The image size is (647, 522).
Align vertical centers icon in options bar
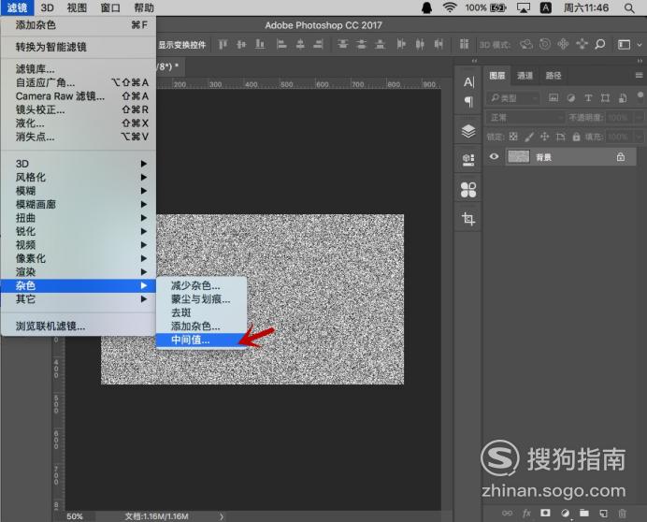241,44
